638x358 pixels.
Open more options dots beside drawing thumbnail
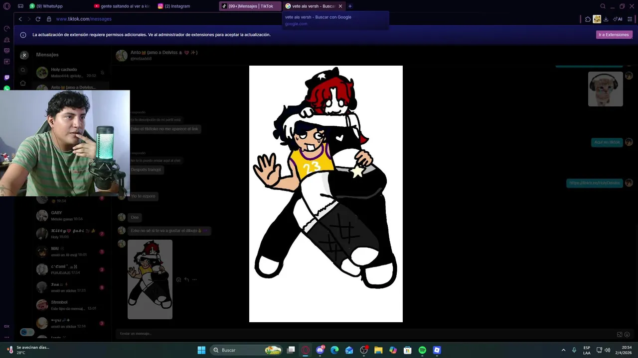pyautogui.click(x=194, y=279)
